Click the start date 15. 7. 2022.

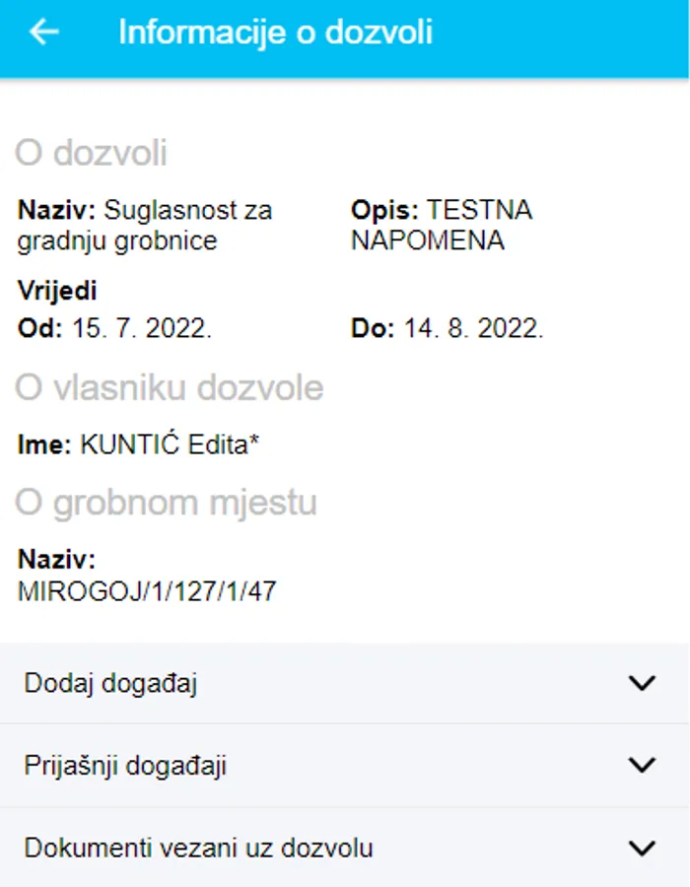click(141, 329)
